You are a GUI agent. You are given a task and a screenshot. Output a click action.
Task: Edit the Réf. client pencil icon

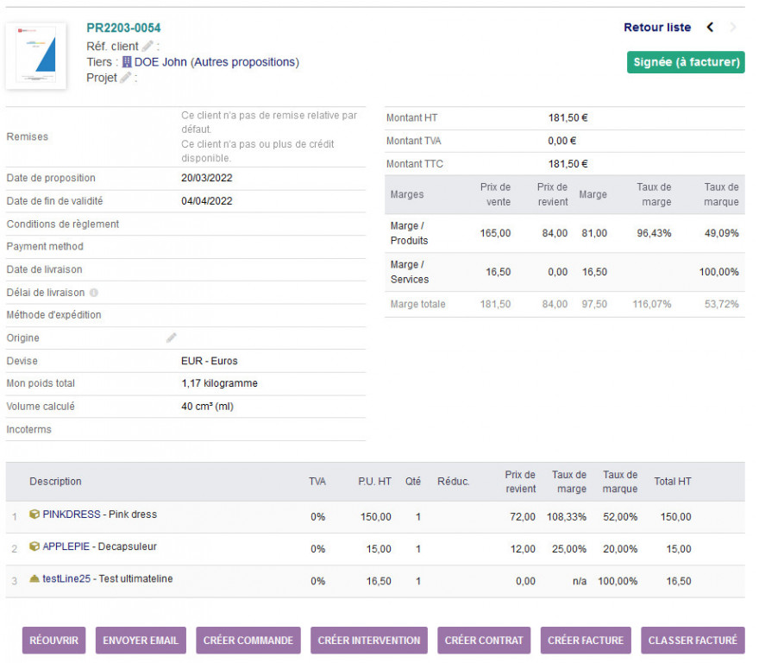click(x=147, y=46)
